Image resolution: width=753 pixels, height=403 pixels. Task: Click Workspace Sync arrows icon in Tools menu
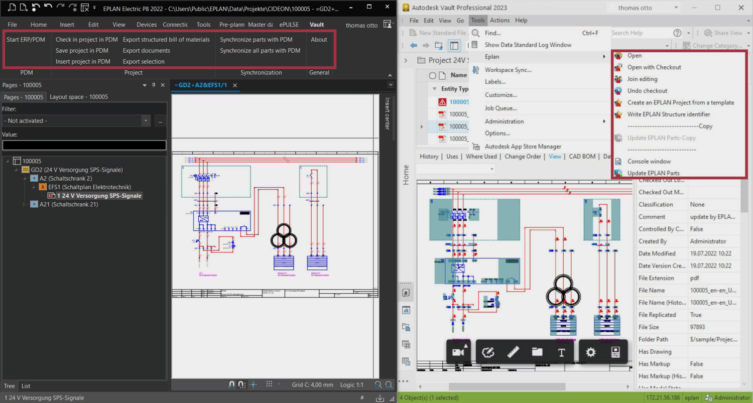[476, 70]
